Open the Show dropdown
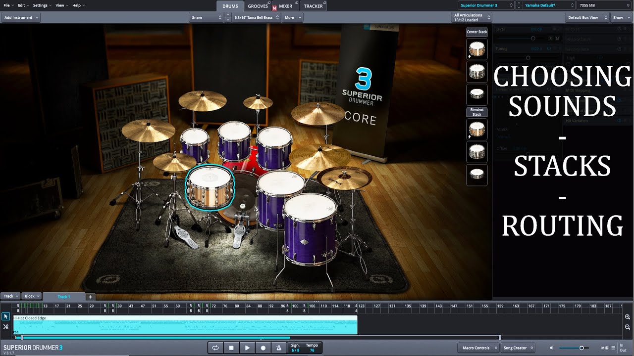 [x=621, y=17]
